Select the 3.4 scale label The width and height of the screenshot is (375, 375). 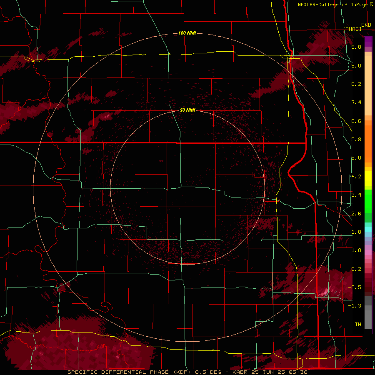pyautogui.click(x=356, y=195)
